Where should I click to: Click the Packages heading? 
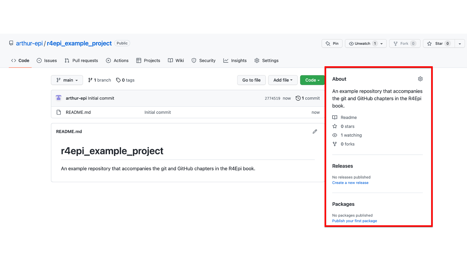pyautogui.click(x=343, y=204)
